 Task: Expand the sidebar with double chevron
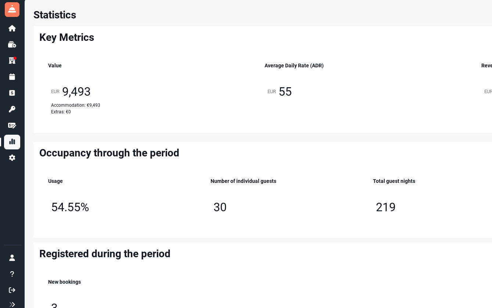click(x=12, y=304)
